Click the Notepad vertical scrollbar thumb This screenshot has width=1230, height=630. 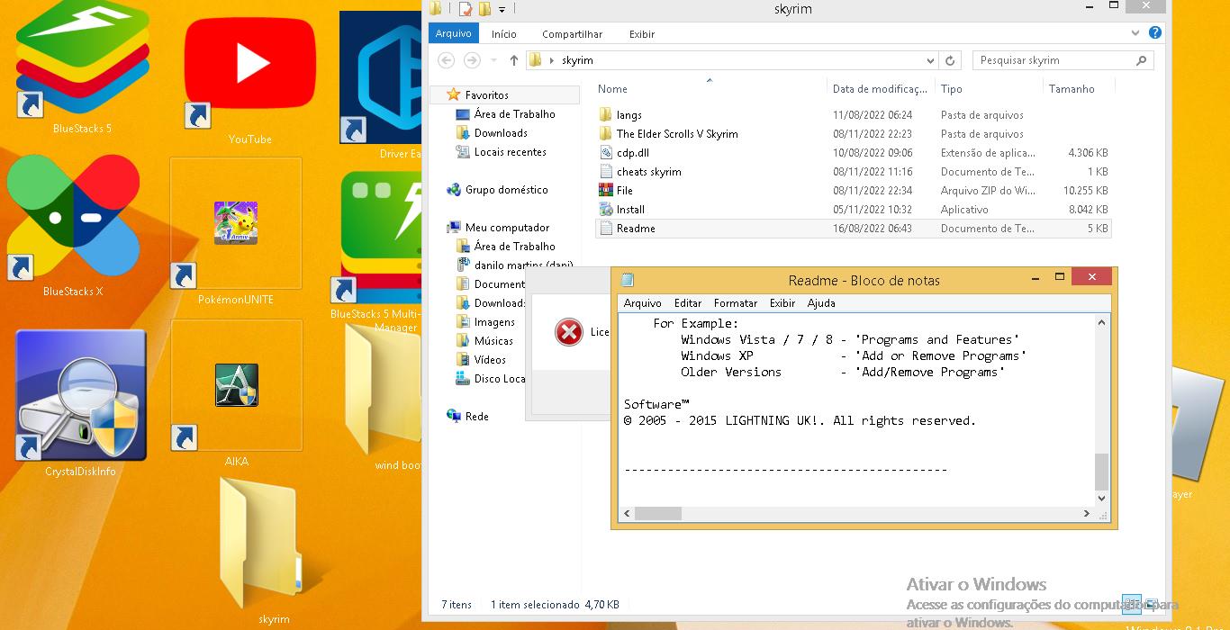click(1101, 472)
